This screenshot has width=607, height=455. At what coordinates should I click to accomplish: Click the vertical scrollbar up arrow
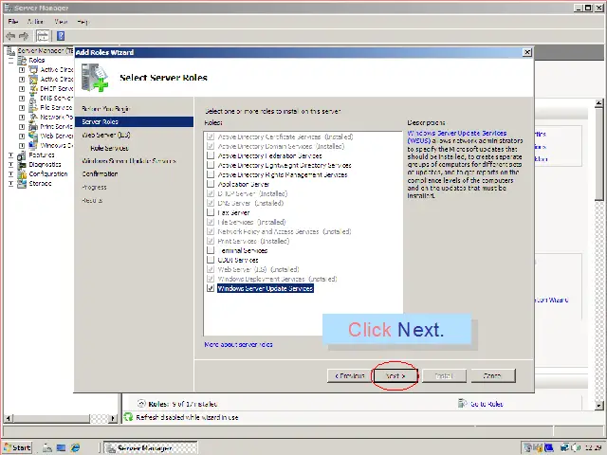598,103
